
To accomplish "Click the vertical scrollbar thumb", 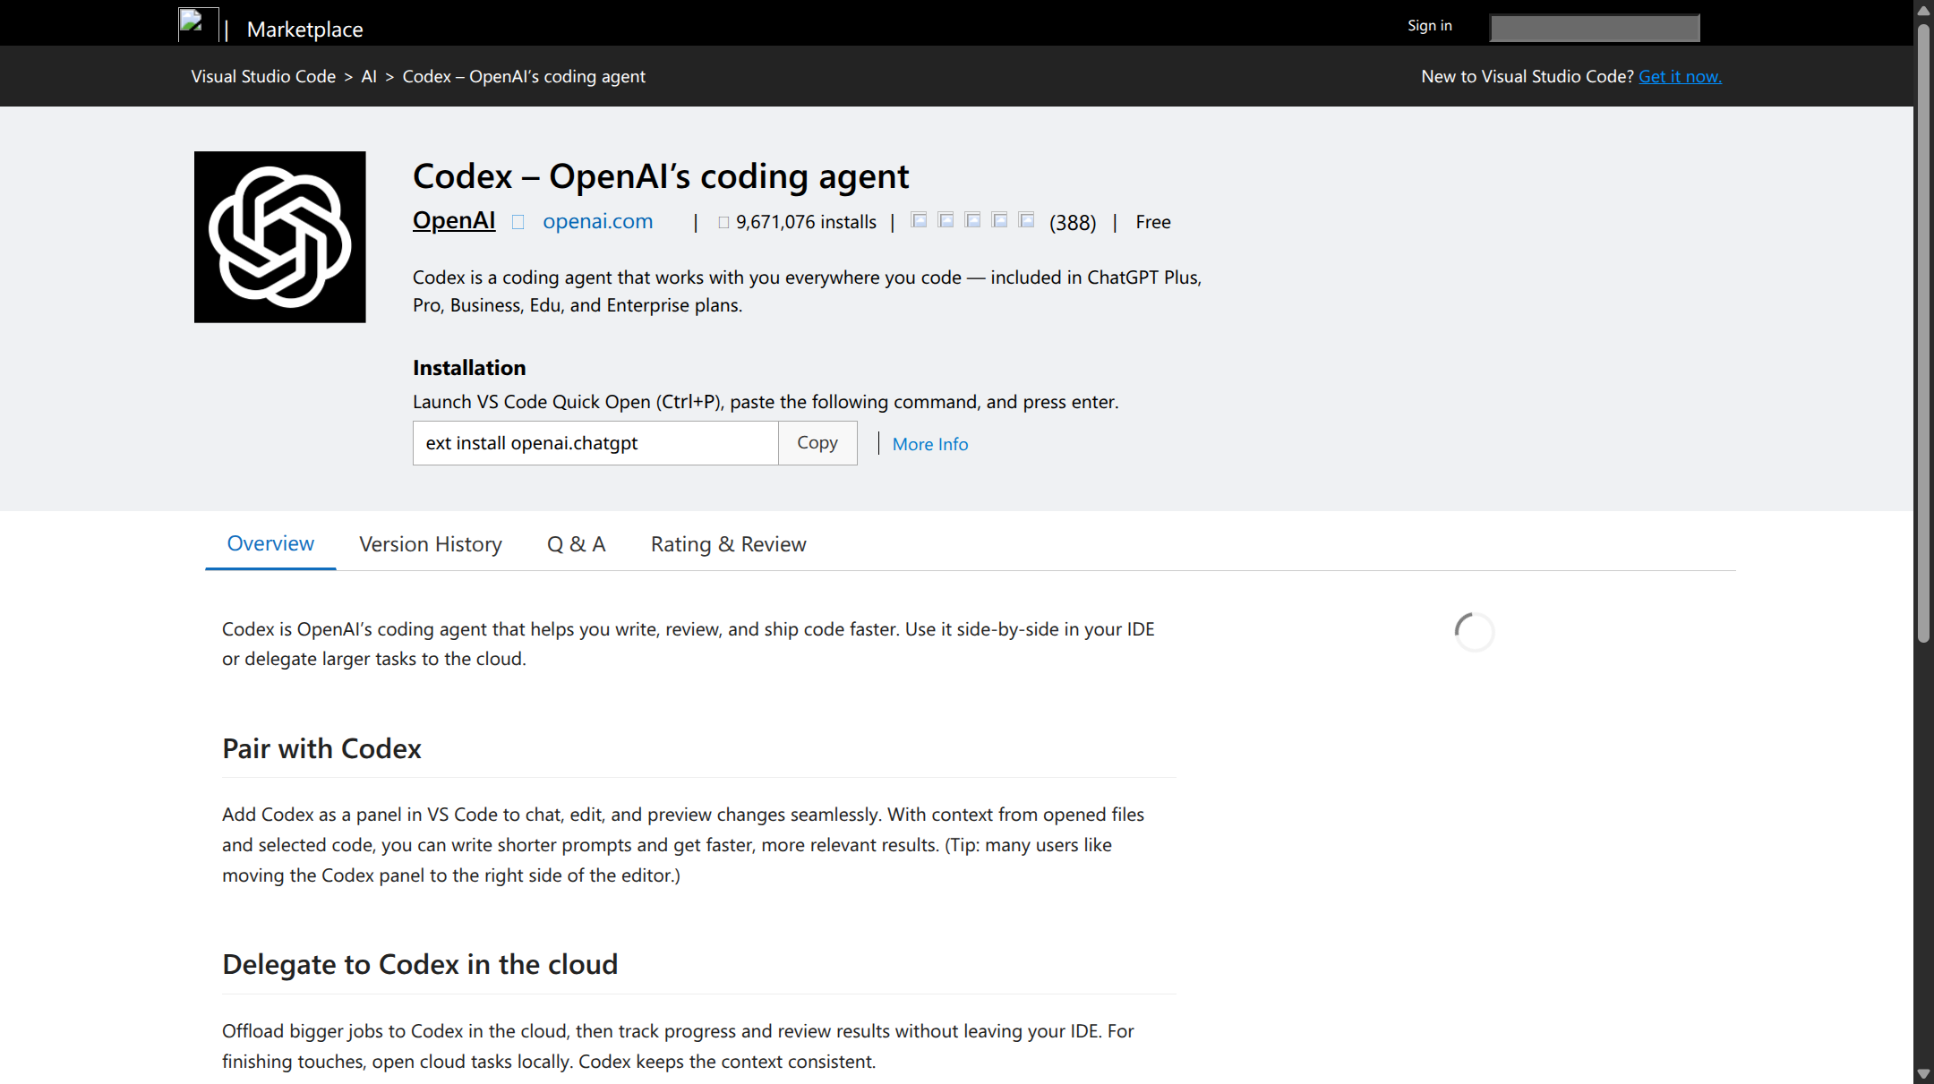I will pos(1923,333).
